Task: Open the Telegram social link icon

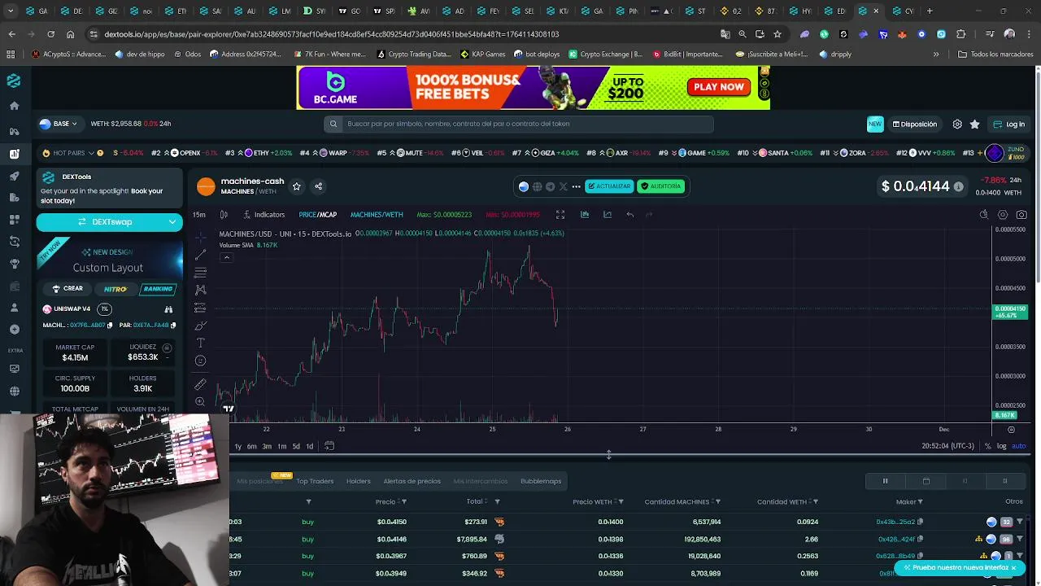Action: point(550,186)
